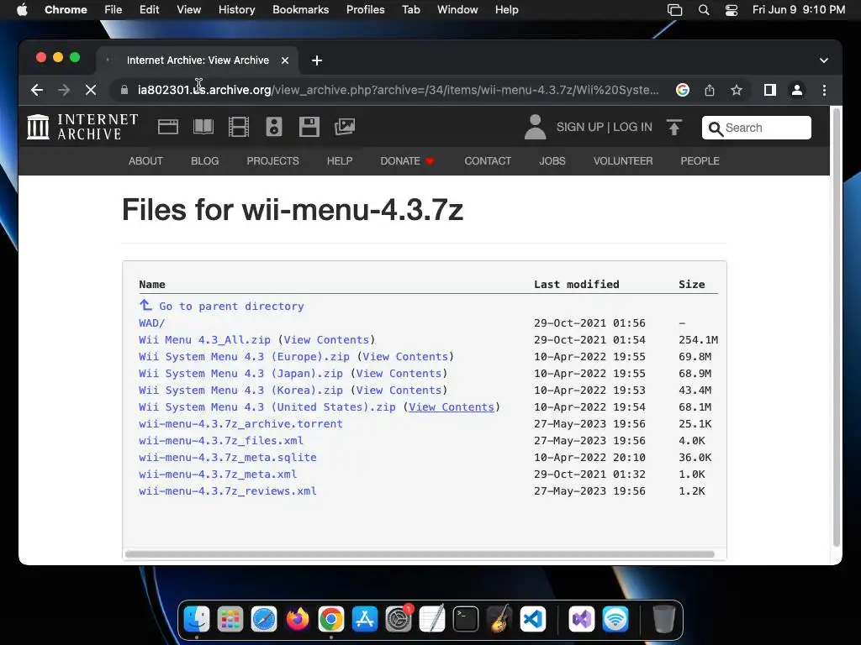This screenshot has width=861, height=645.
Task: Select the Internet Archive: View Archive tab
Action: point(198,60)
